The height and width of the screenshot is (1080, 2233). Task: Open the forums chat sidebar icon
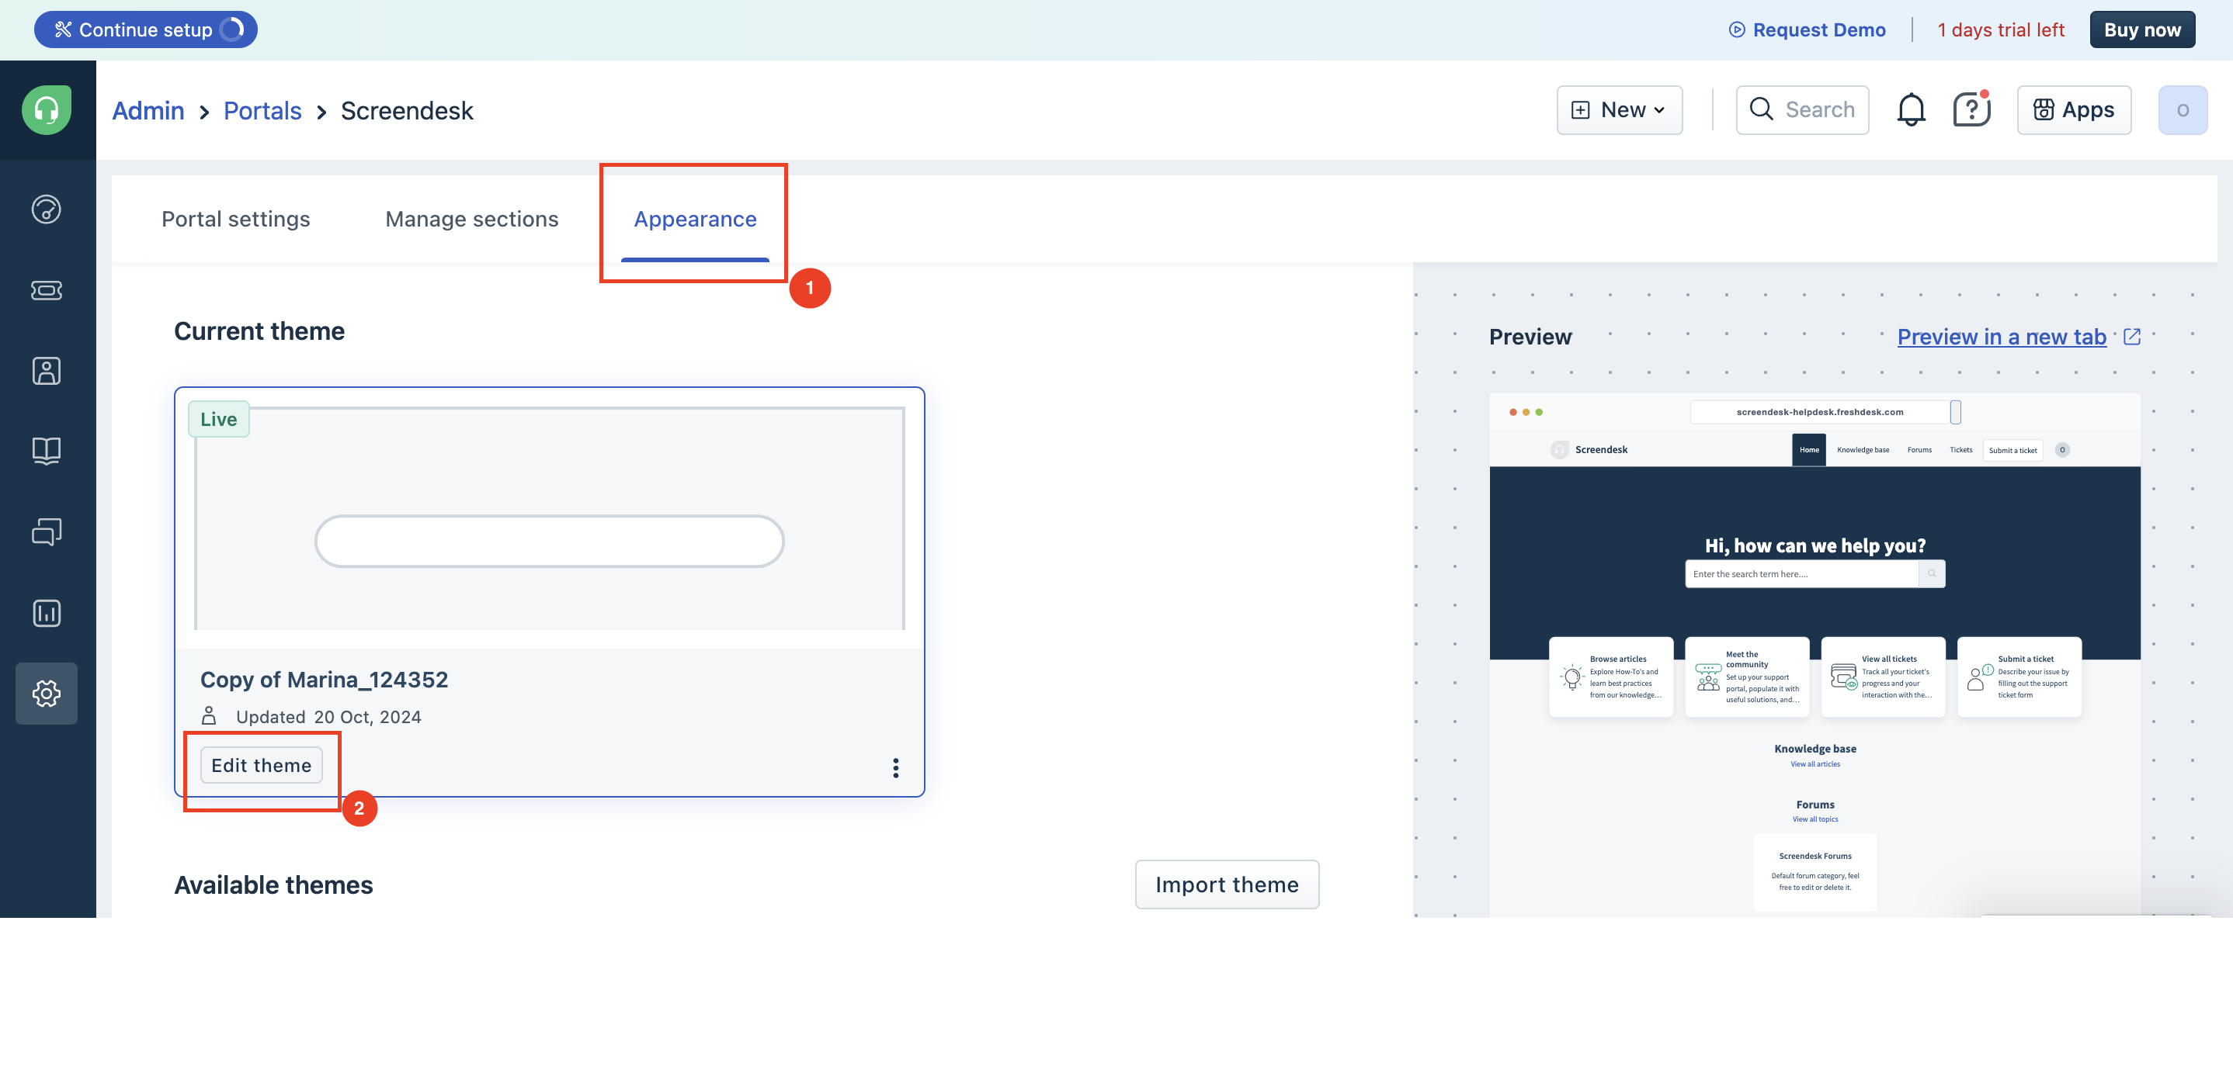47,531
